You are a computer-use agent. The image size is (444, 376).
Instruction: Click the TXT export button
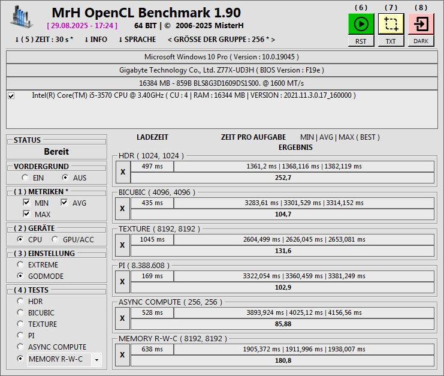pos(391,41)
